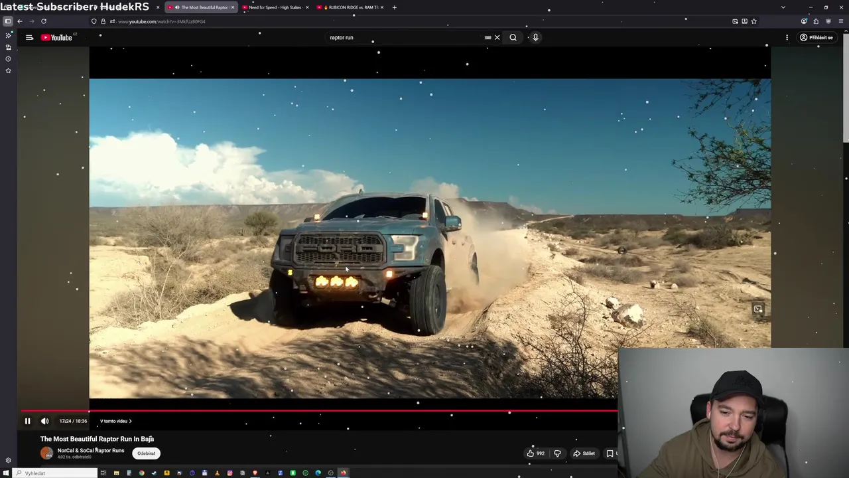Go to the YouTube home logo

coord(57,37)
